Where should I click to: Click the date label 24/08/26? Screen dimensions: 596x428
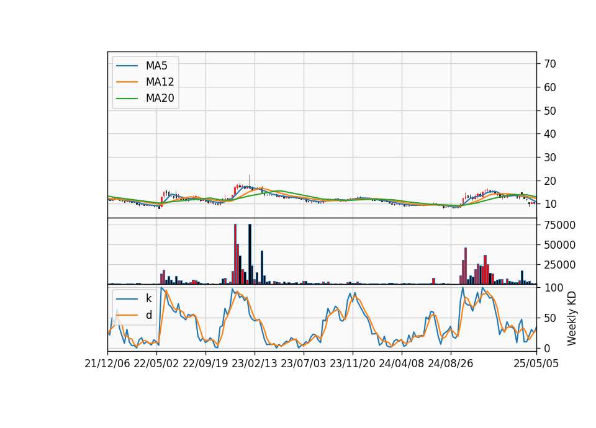[451, 363]
